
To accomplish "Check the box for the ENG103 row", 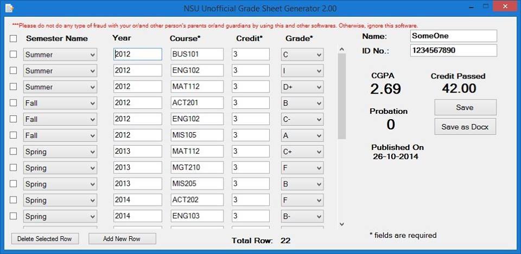I will click(13, 216).
